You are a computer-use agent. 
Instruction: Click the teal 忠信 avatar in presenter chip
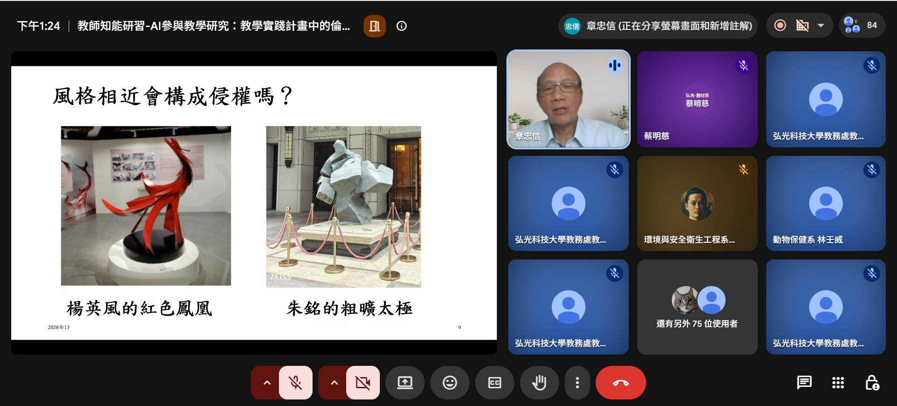(x=572, y=26)
